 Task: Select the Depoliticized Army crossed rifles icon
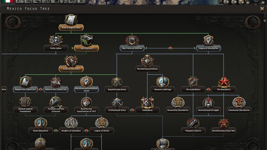(117, 82)
